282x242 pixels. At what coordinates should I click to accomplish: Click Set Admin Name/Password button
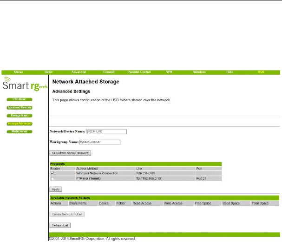(x=70, y=153)
